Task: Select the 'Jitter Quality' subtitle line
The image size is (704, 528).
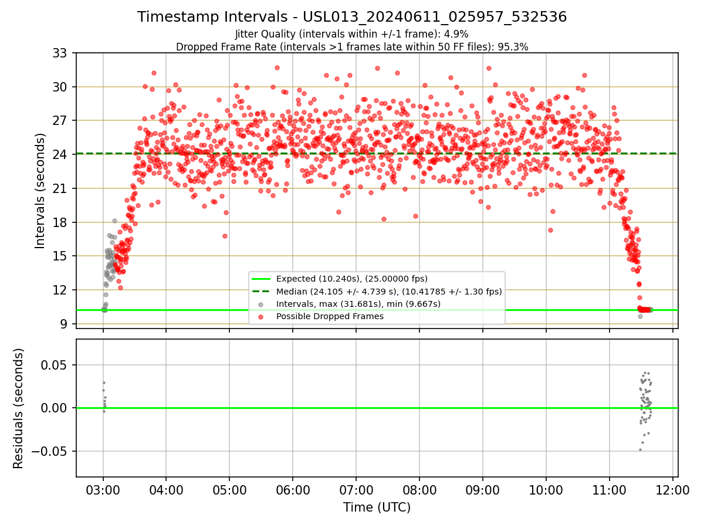Action: [x=352, y=35]
